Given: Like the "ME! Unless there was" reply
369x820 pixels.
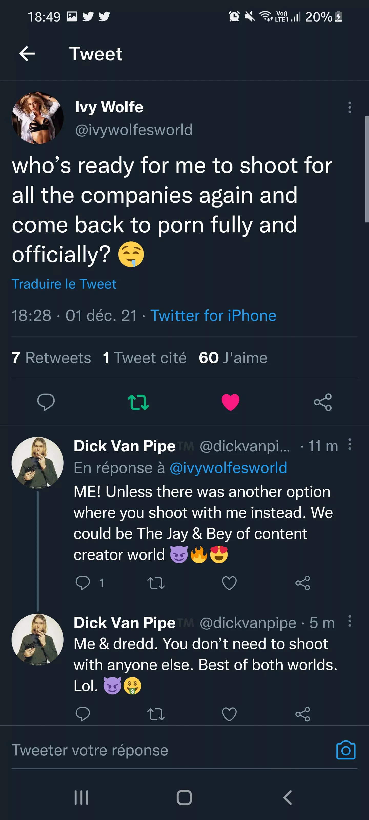Looking at the screenshot, I should point(229,583).
